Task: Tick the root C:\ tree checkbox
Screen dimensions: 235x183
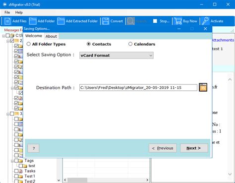Action: [8, 36]
